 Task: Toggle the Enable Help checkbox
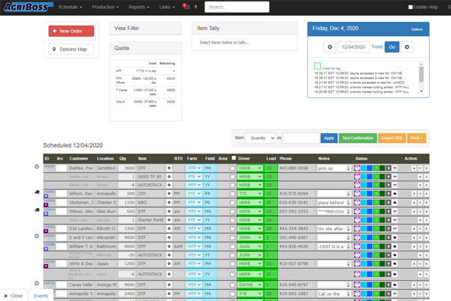(x=410, y=7)
